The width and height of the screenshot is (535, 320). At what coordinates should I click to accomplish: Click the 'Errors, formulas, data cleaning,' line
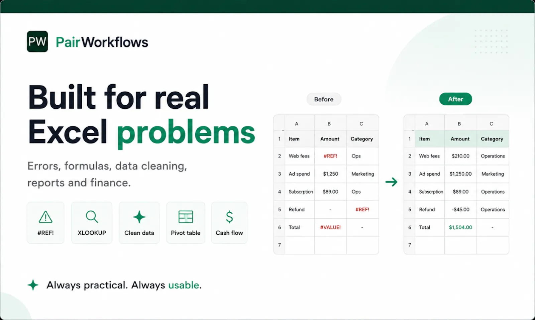pos(107,166)
